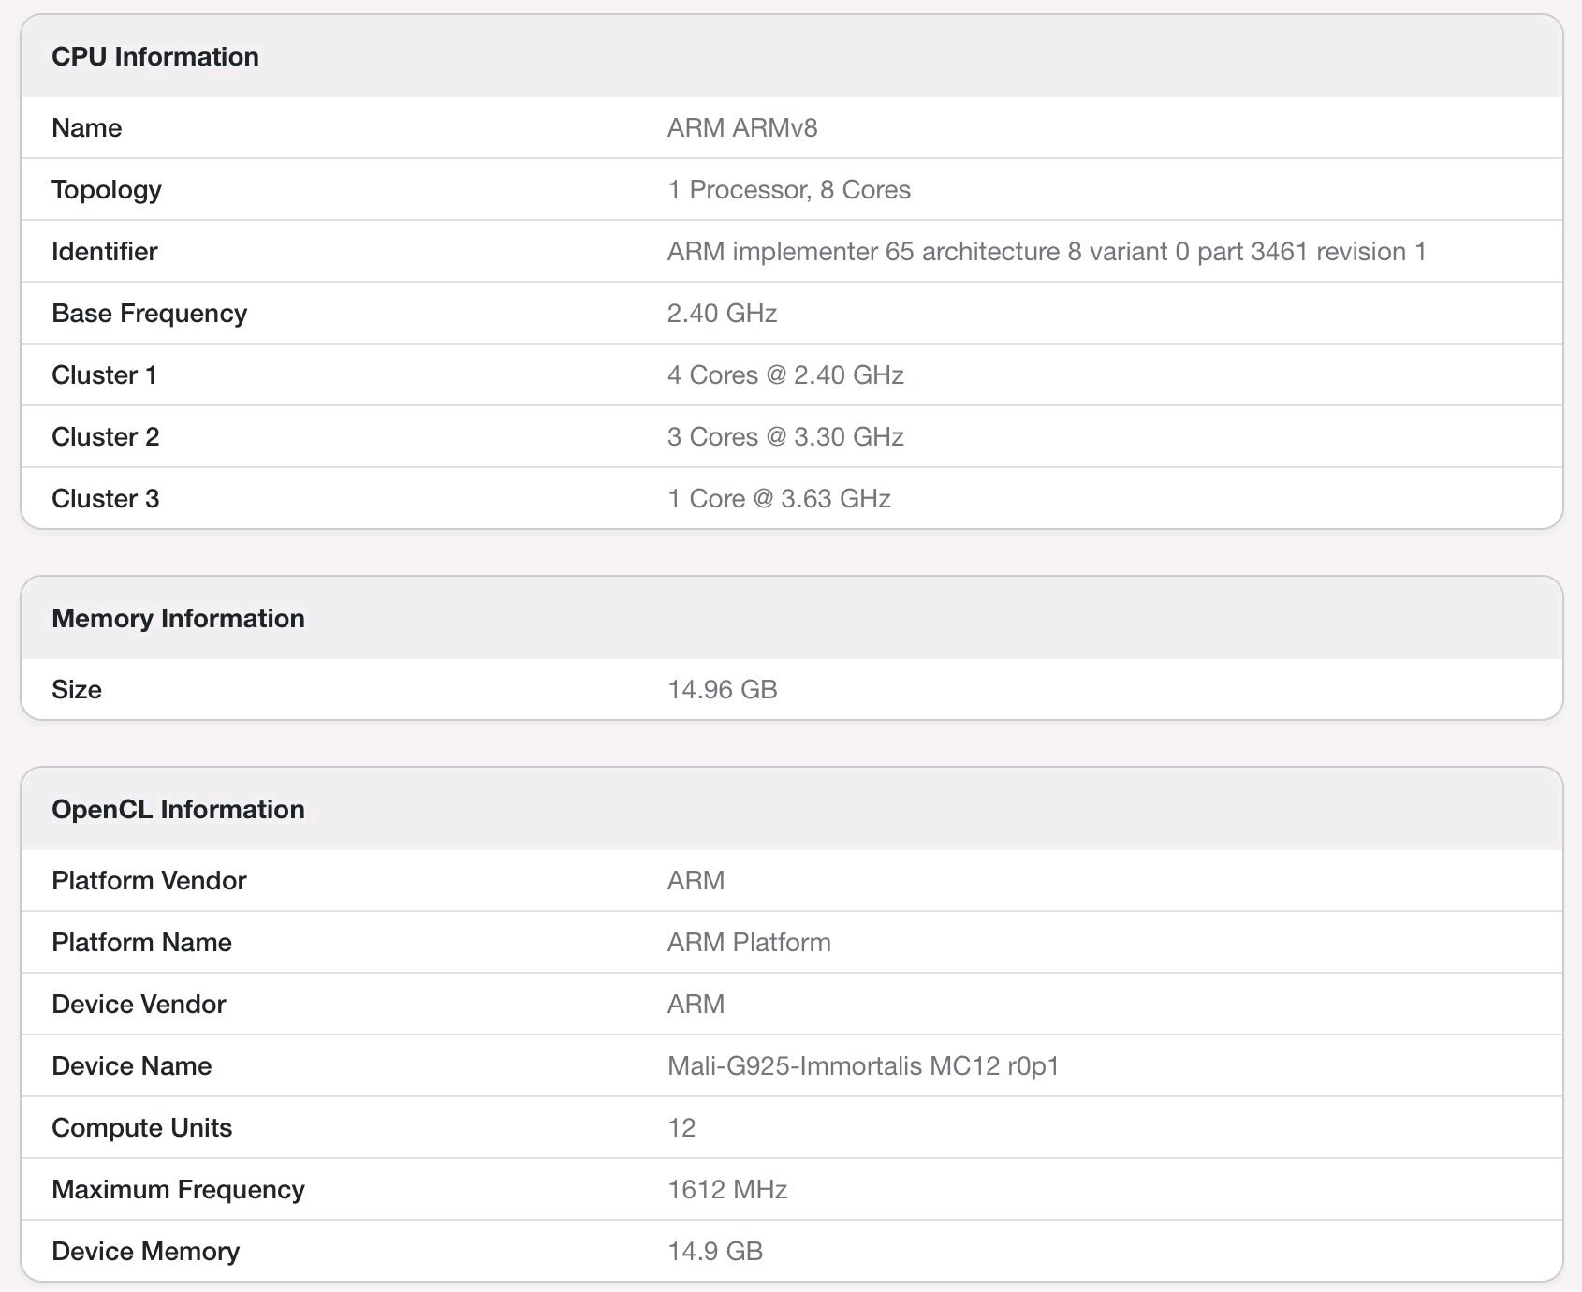The height and width of the screenshot is (1292, 1582).
Task: Select the value ARM ARMv8
Action: 742,127
